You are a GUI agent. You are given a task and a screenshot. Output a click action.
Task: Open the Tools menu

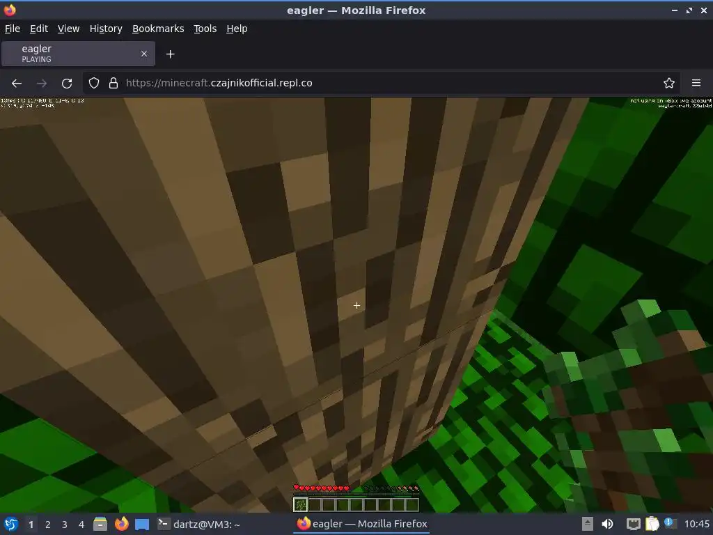[x=205, y=29]
